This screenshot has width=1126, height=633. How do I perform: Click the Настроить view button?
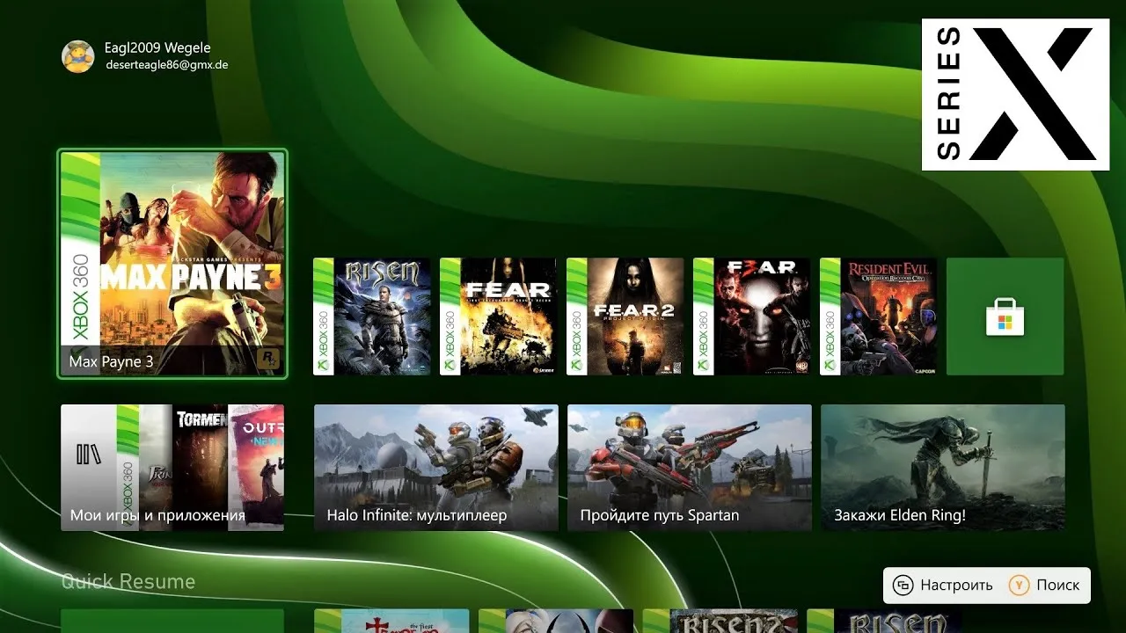[x=942, y=585]
